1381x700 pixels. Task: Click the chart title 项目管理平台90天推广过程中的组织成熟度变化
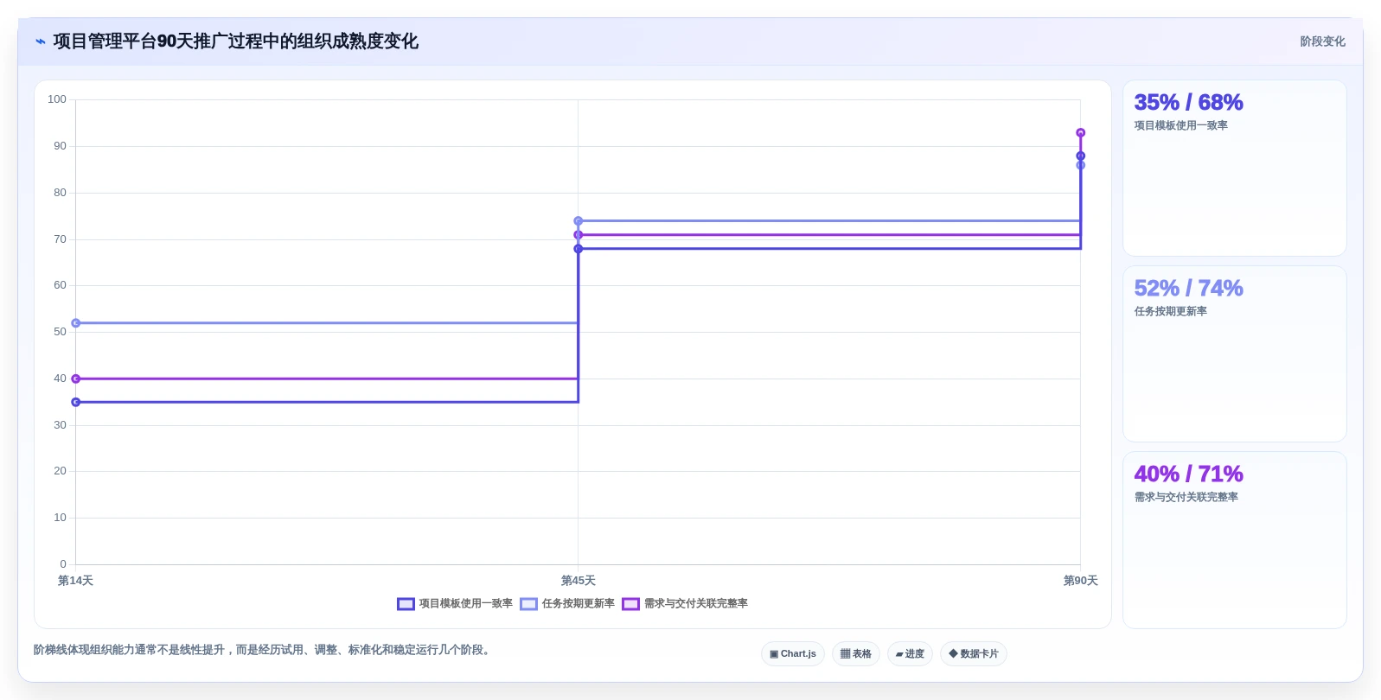[x=236, y=41]
